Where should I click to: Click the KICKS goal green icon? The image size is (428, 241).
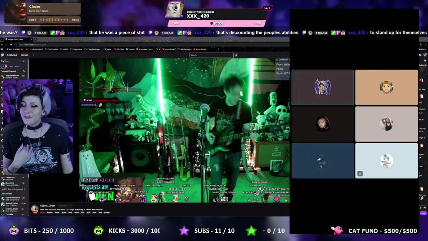point(99,231)
